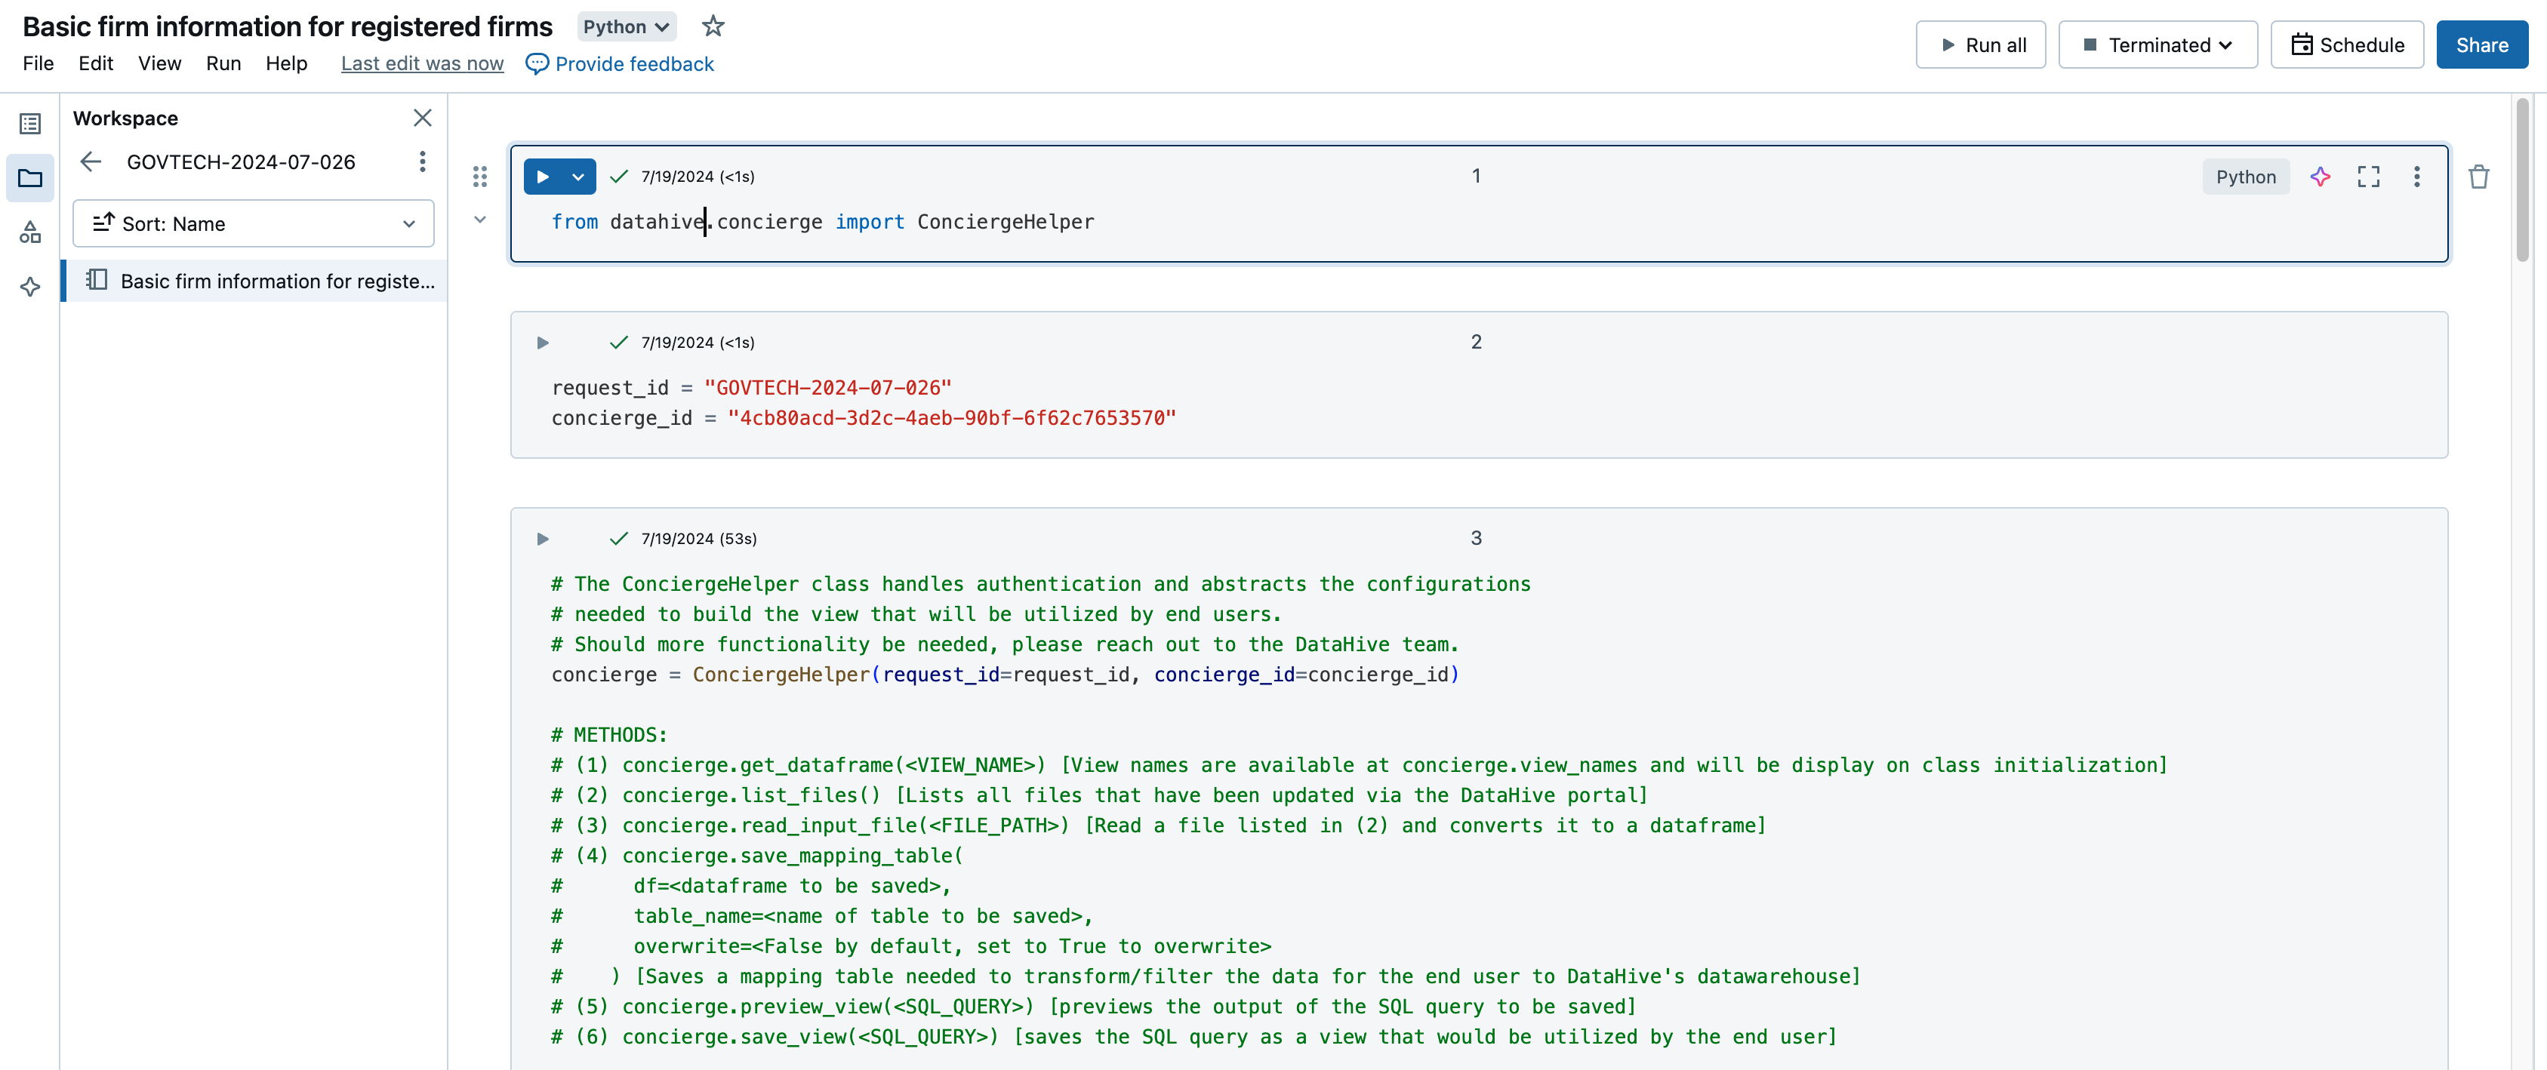Viewport: 2547px width, 1070px height.
Task: Close the Workspace panel
Action: pos(422,118)
